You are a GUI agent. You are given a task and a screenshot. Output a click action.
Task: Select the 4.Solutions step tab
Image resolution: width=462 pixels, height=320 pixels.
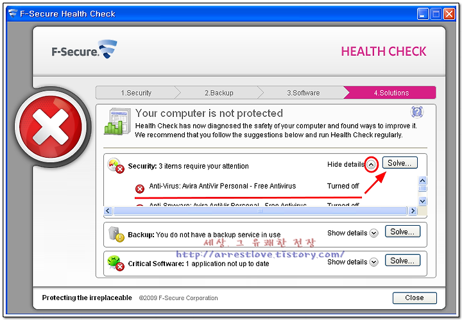click(x=391, y=93)
